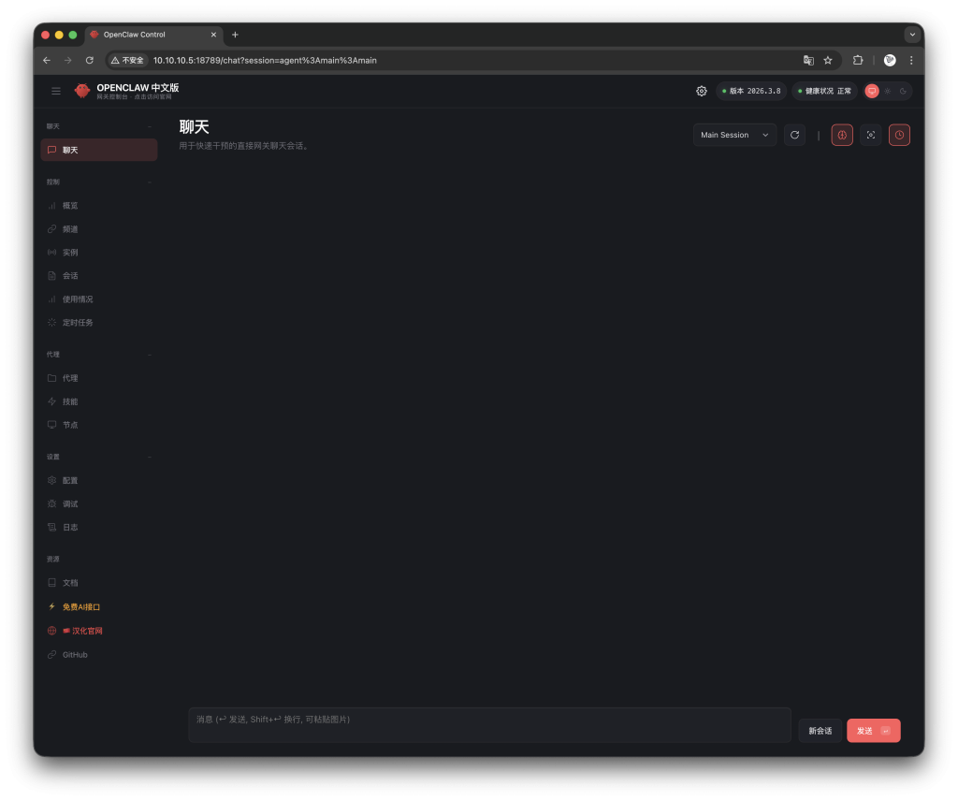The width and height of the screenshot is (958, 801).
Task: Go to 频道 page in sidebar
Action: coord(70,228)
